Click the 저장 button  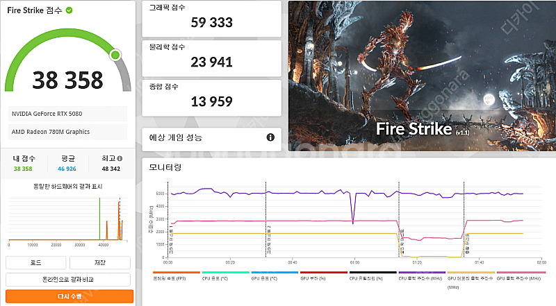(x=100, y=262)
